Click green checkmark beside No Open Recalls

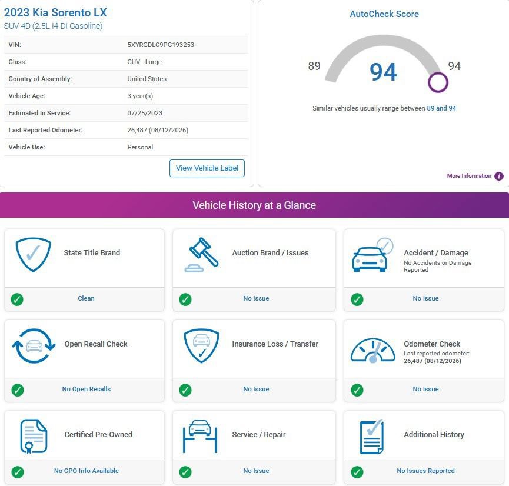pyautogui.click(x=18, y=390)
